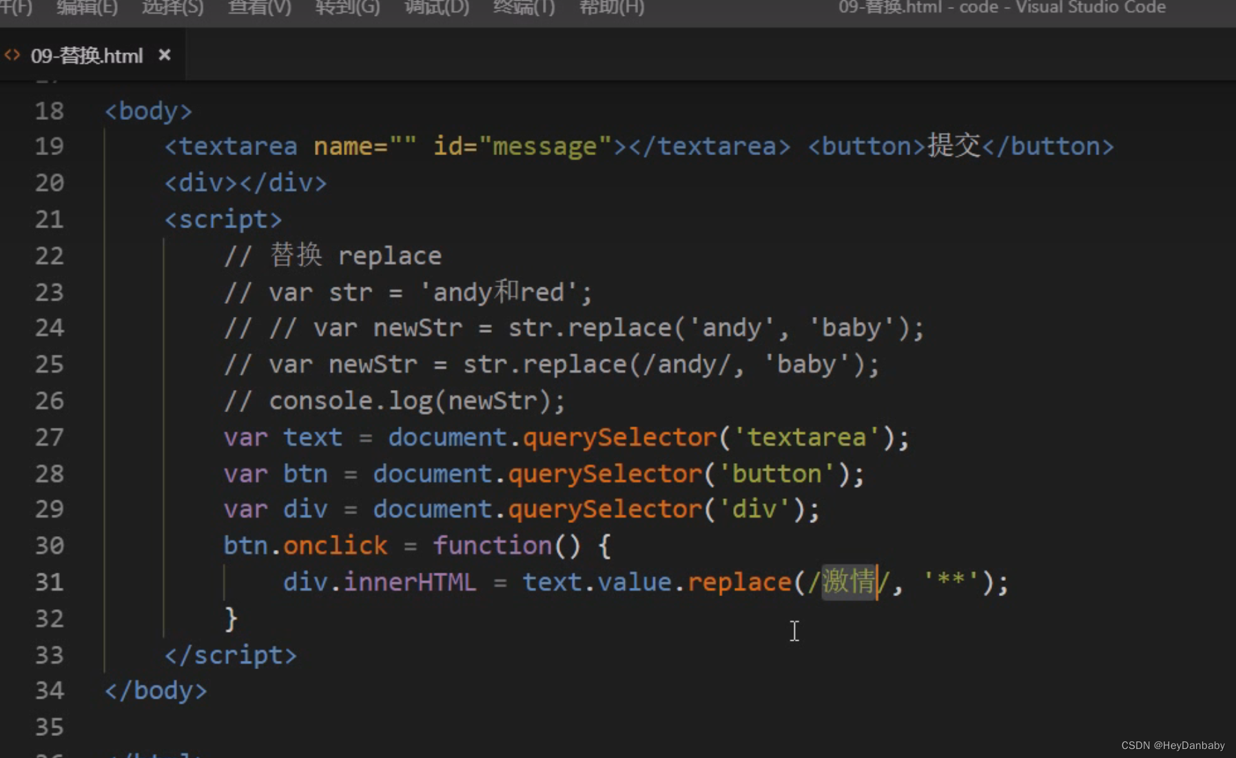Click the closing </script> tag
Viewport: 1236px width, 758px height.
[x=231, y=655]
